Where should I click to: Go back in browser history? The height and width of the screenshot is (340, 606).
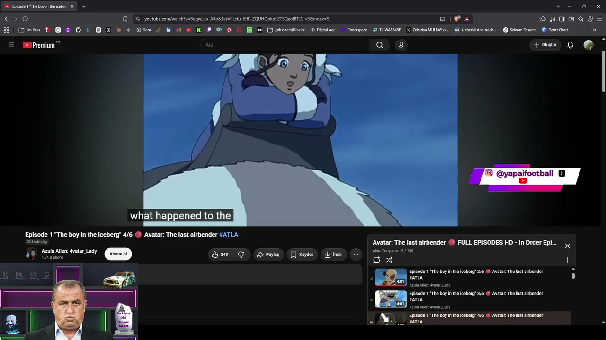pyautogui.click(x=6, y=19)
